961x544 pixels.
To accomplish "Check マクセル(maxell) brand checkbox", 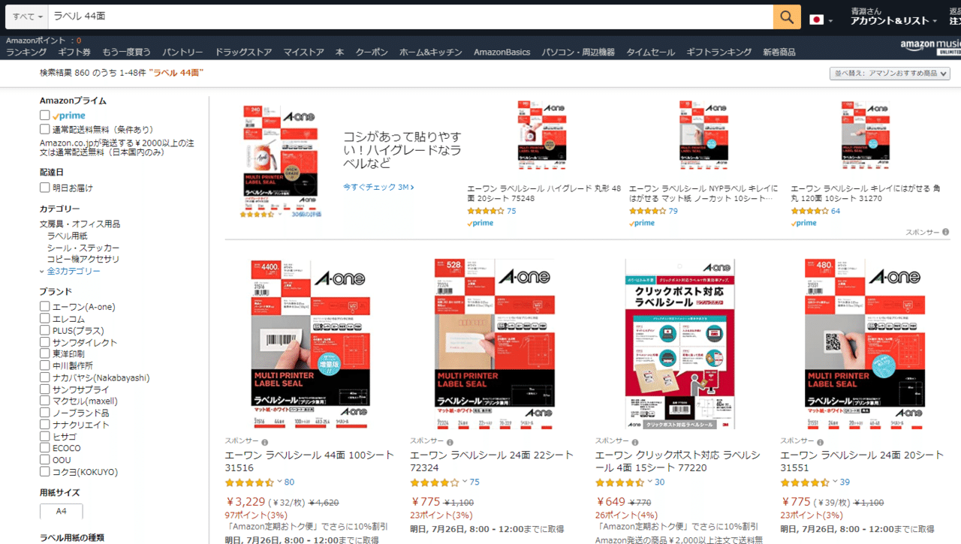I will tap(45, 401).
